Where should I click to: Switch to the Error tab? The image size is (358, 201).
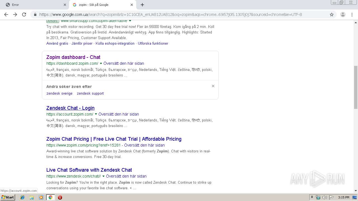34,5
